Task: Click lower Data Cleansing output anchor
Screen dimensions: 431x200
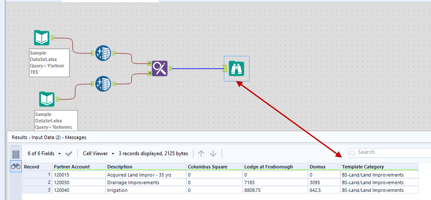Action: pyautogui.click(x=114, y=84)
